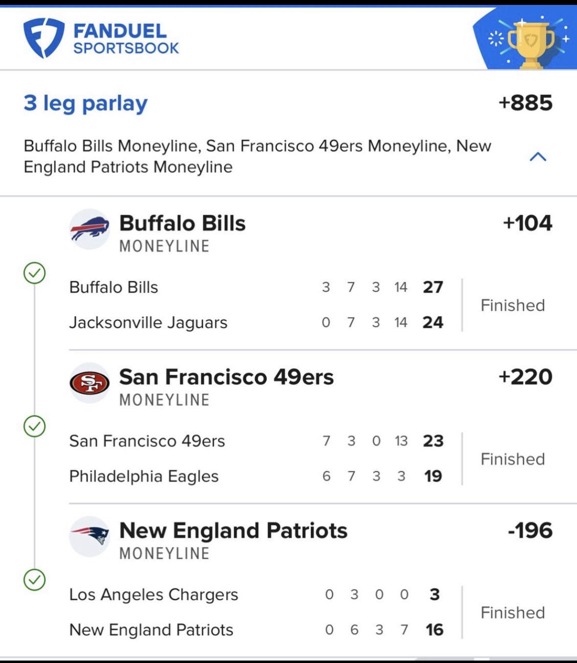Click the 3 leg parlay heading
Viewport: 577px width, 663px height.
[86, 103]
